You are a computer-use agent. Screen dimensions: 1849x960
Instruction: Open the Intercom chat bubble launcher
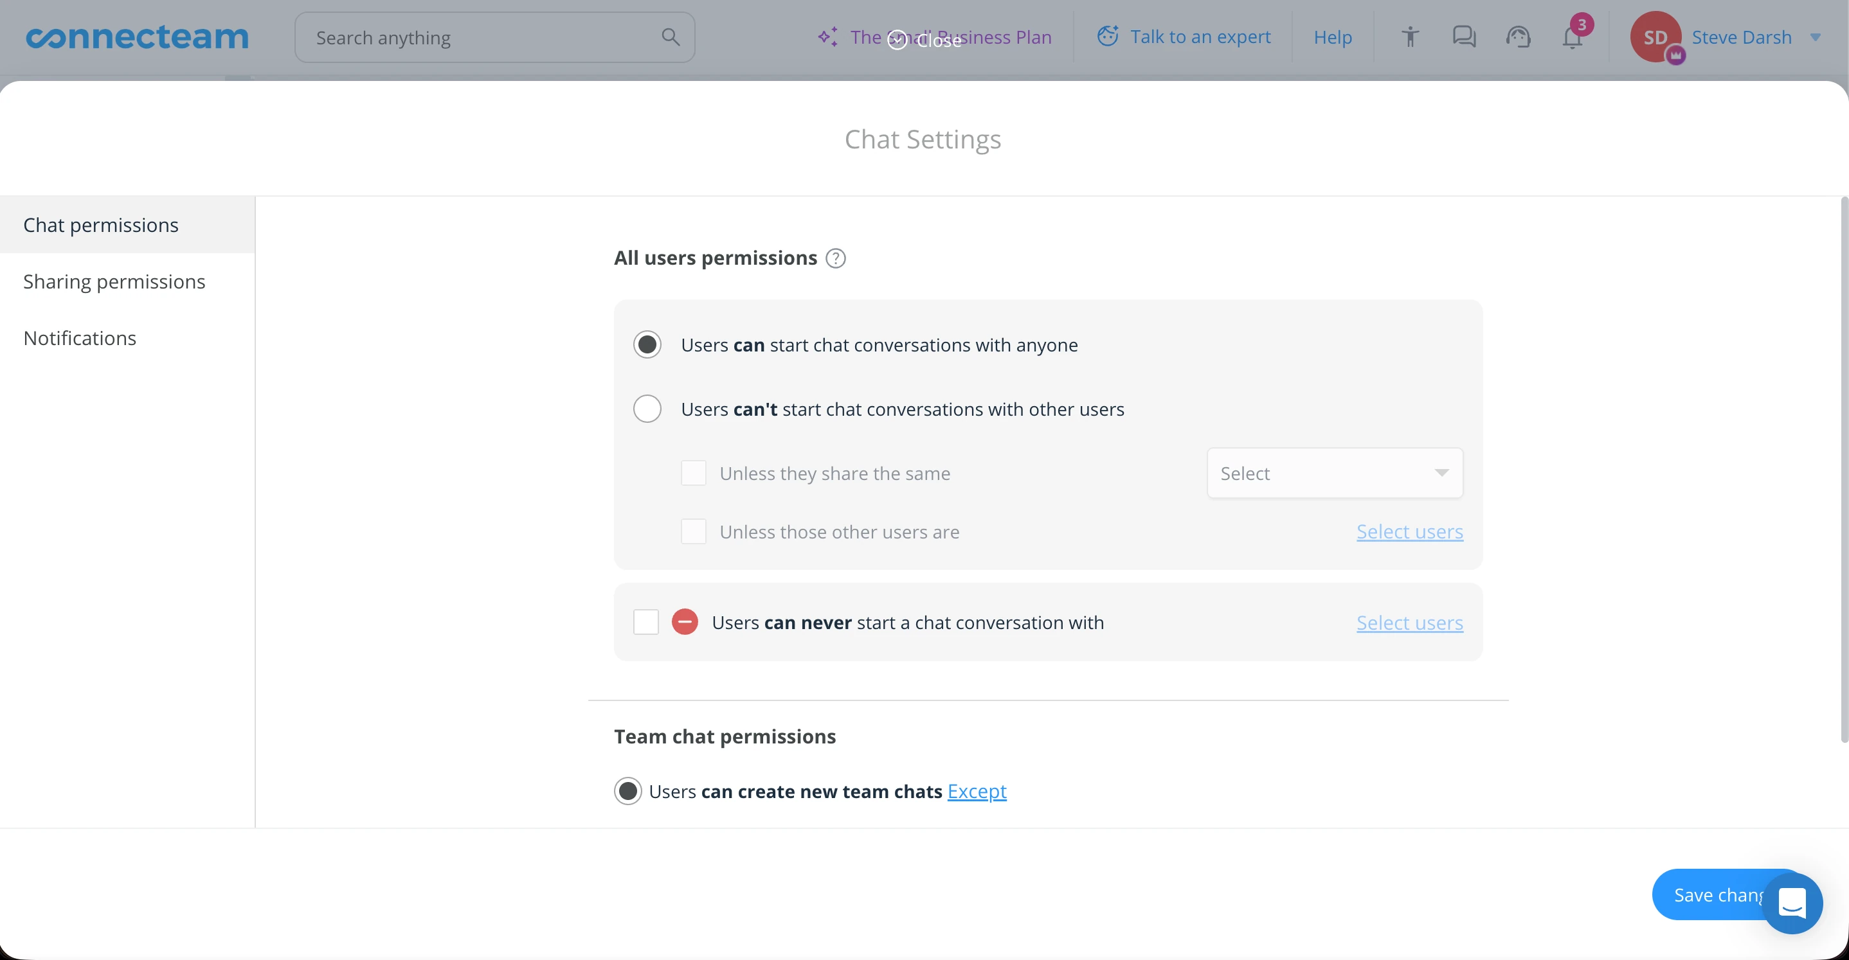point(1792,903)
